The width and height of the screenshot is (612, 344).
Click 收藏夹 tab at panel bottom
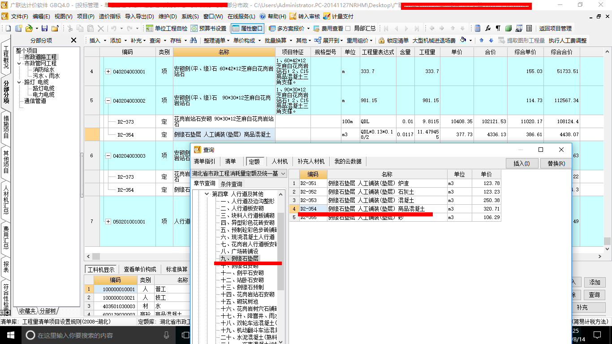26,311
